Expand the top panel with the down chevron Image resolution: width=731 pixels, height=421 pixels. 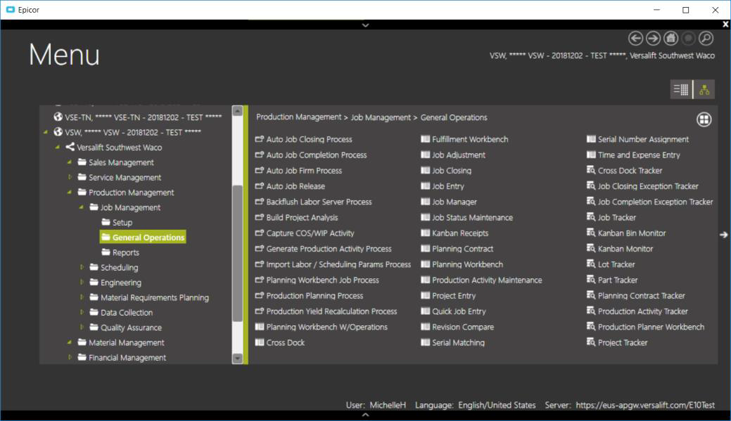click(x=366, y=25)
